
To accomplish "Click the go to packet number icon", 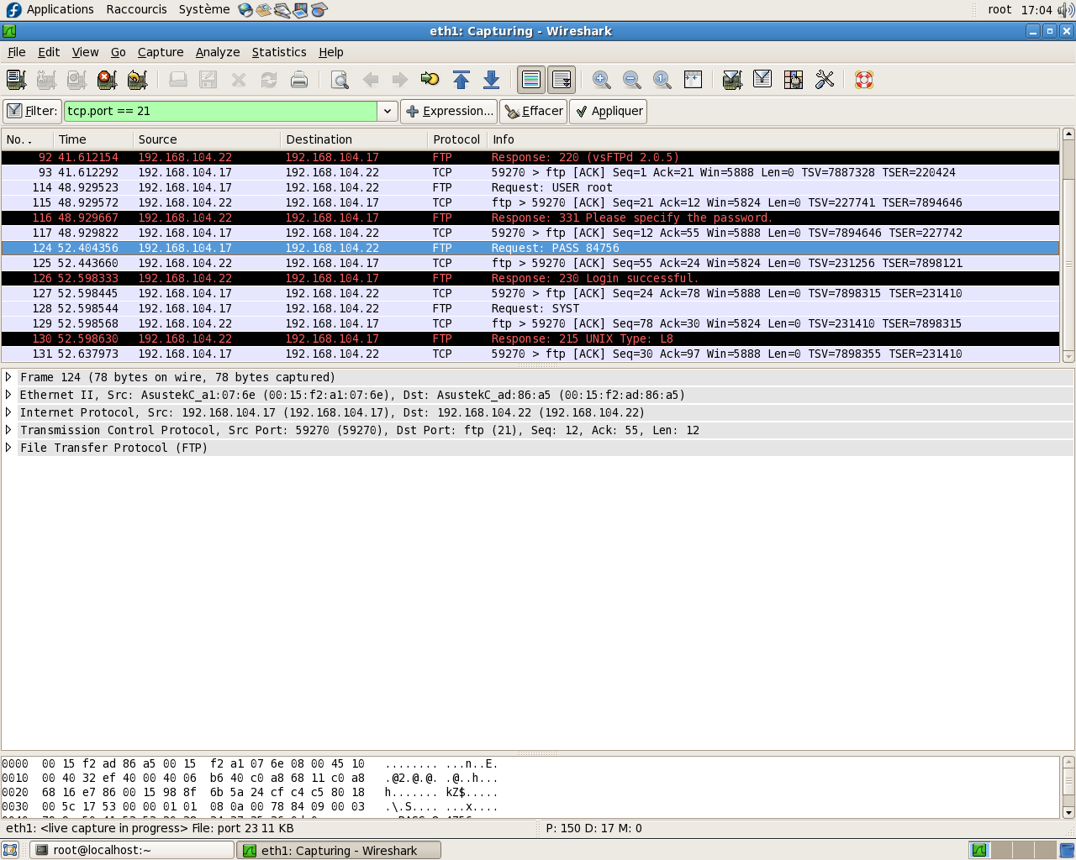I will pos(430,80).
